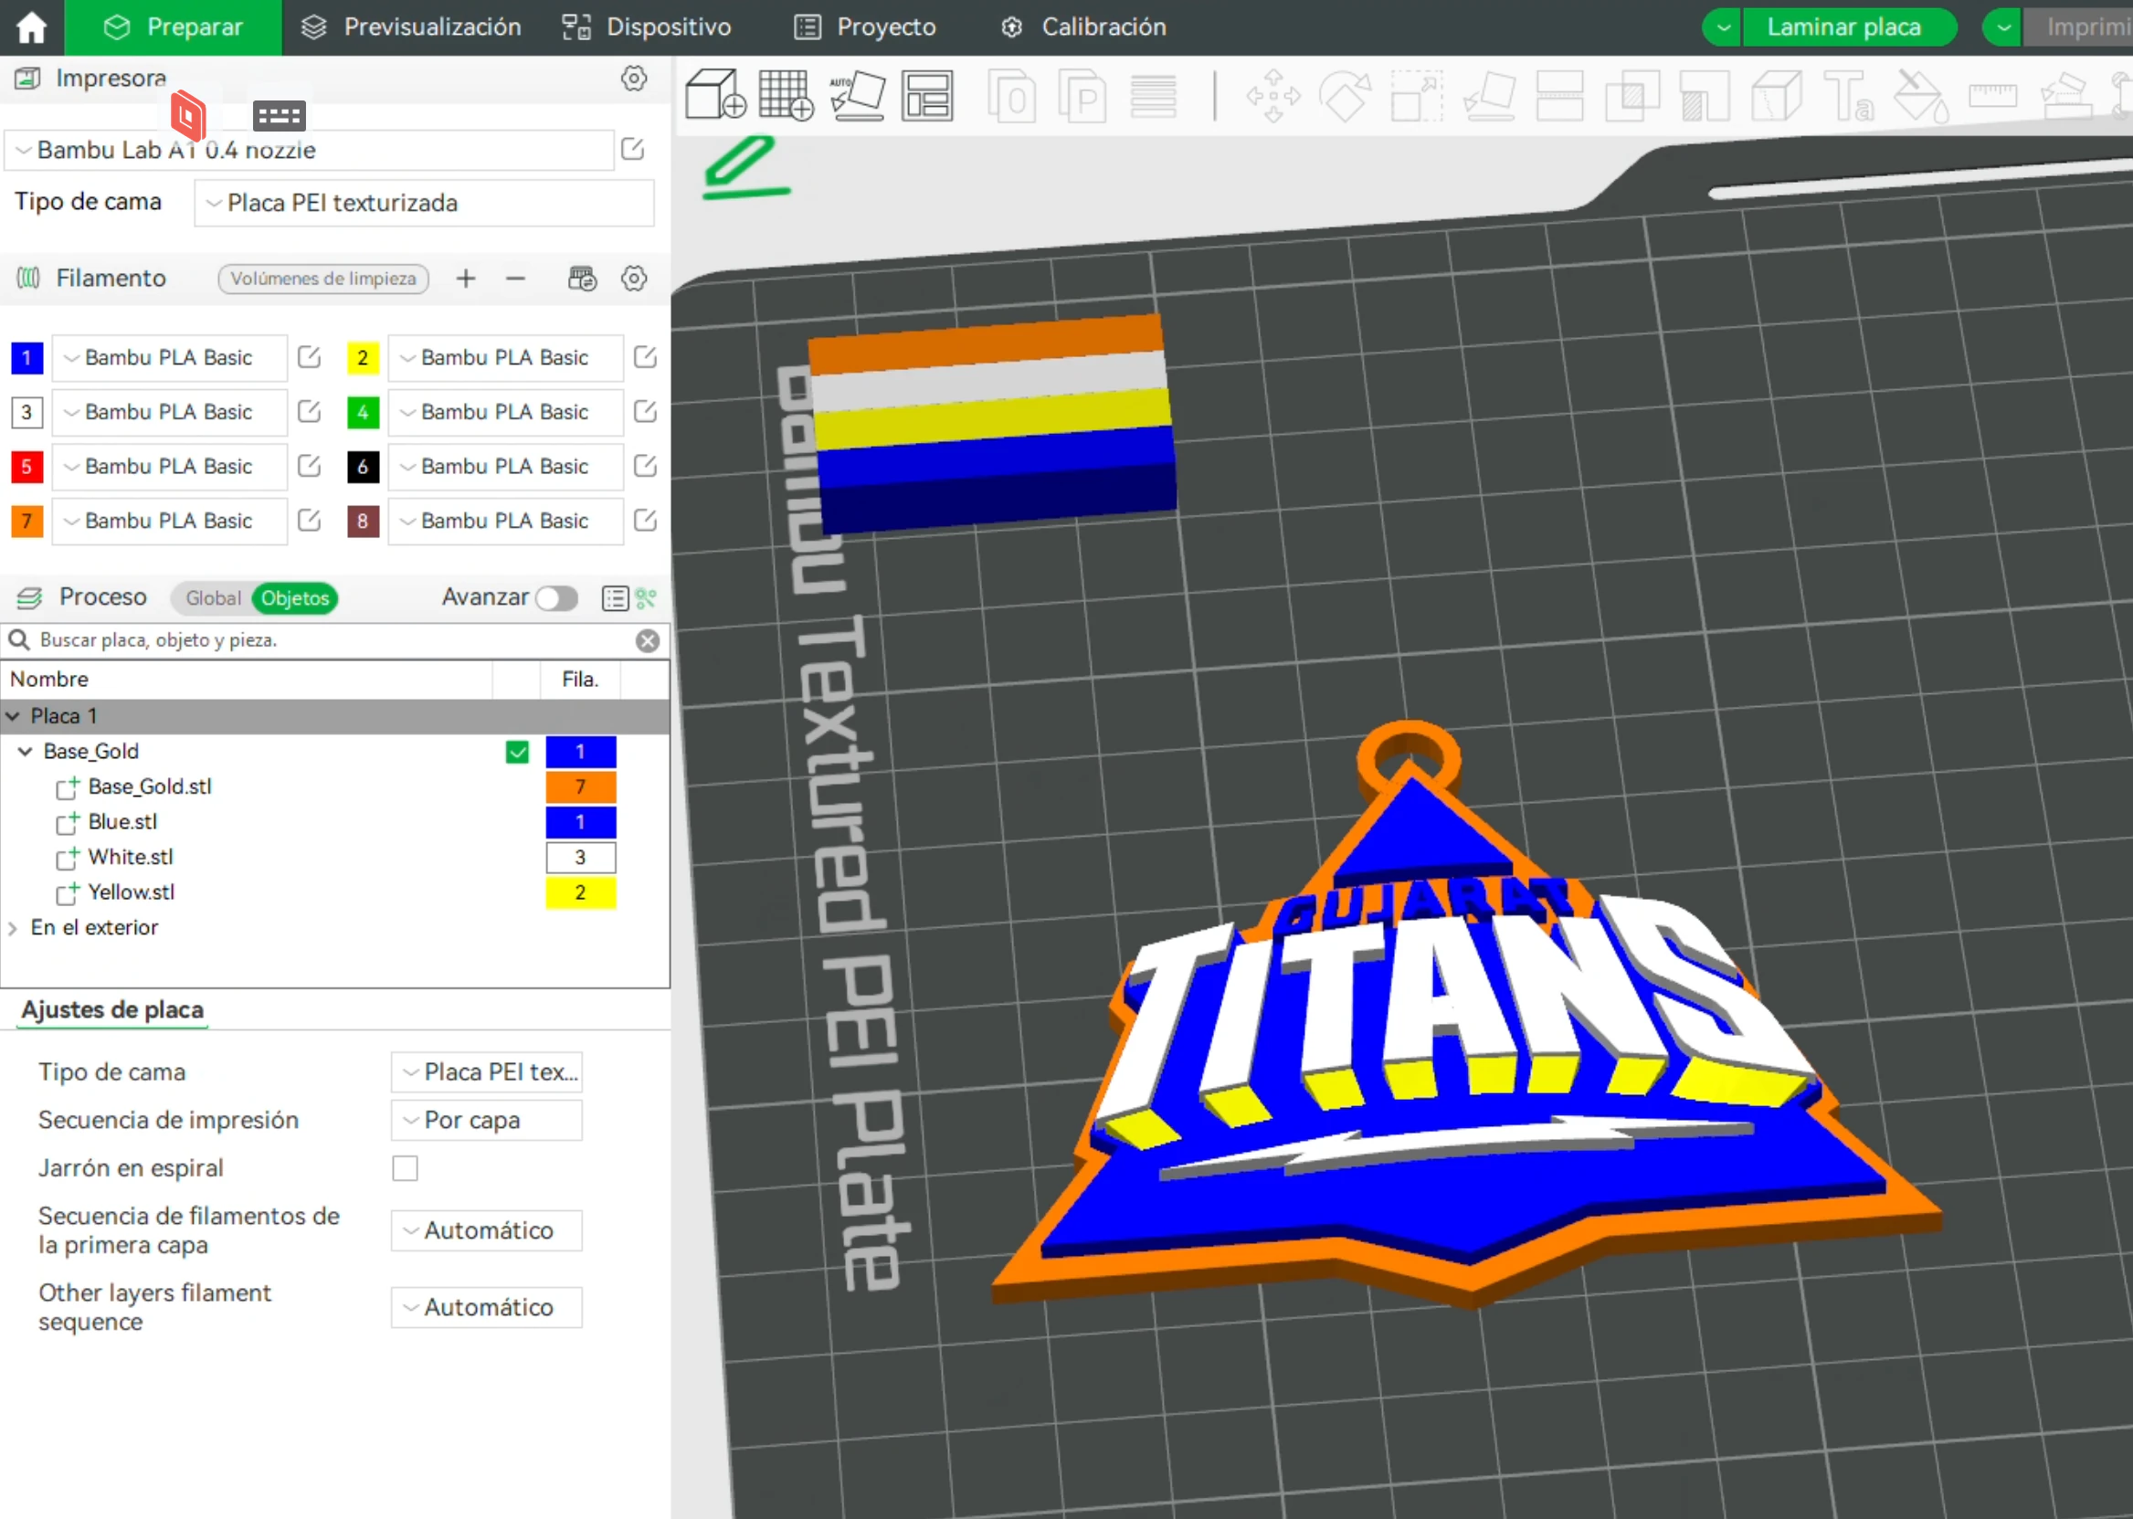The width and height of the screenshot is (2133, 1519).
Task: Select the Blue.stl part
Action: tap(122, 822)
